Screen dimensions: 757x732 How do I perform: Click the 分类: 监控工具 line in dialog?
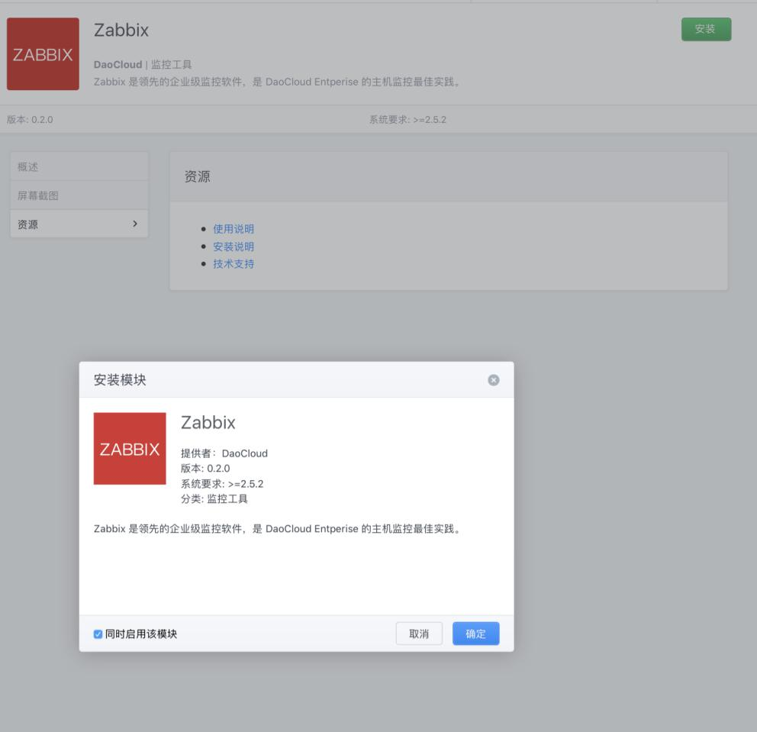click(x=214, y=498)
